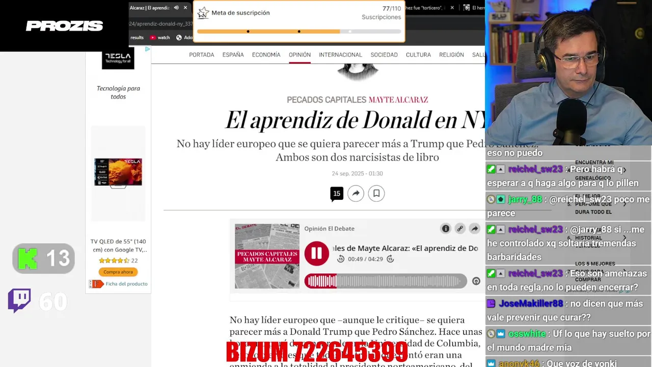
Task: Bookmark the article
Action: (376, 193)
